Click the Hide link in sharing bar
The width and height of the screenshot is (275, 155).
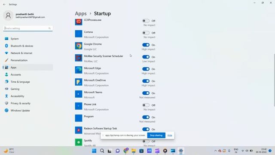pos(170,135)
